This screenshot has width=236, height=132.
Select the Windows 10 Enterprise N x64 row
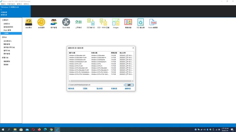tap(101, 62)
